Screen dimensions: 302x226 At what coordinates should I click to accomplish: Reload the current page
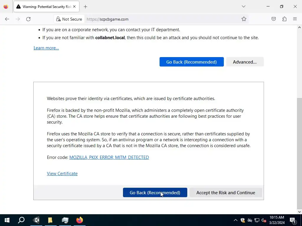(28, 19)
